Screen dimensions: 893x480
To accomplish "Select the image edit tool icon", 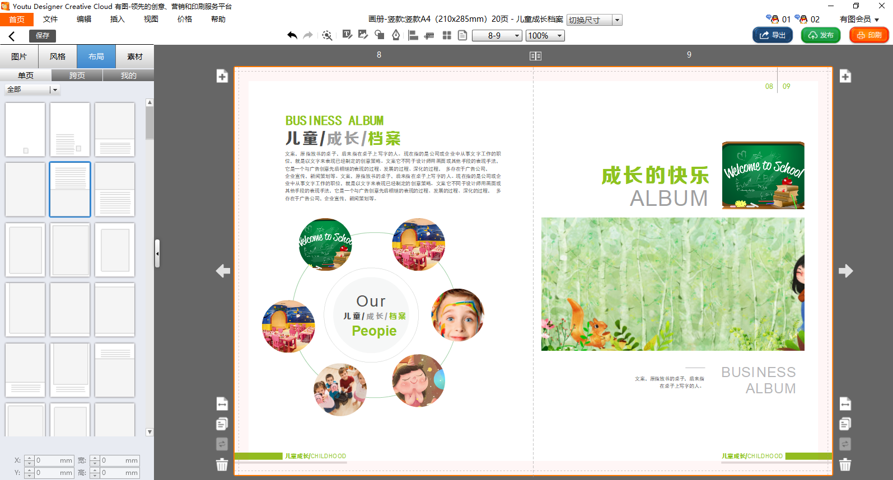I will tap(363, 35).
